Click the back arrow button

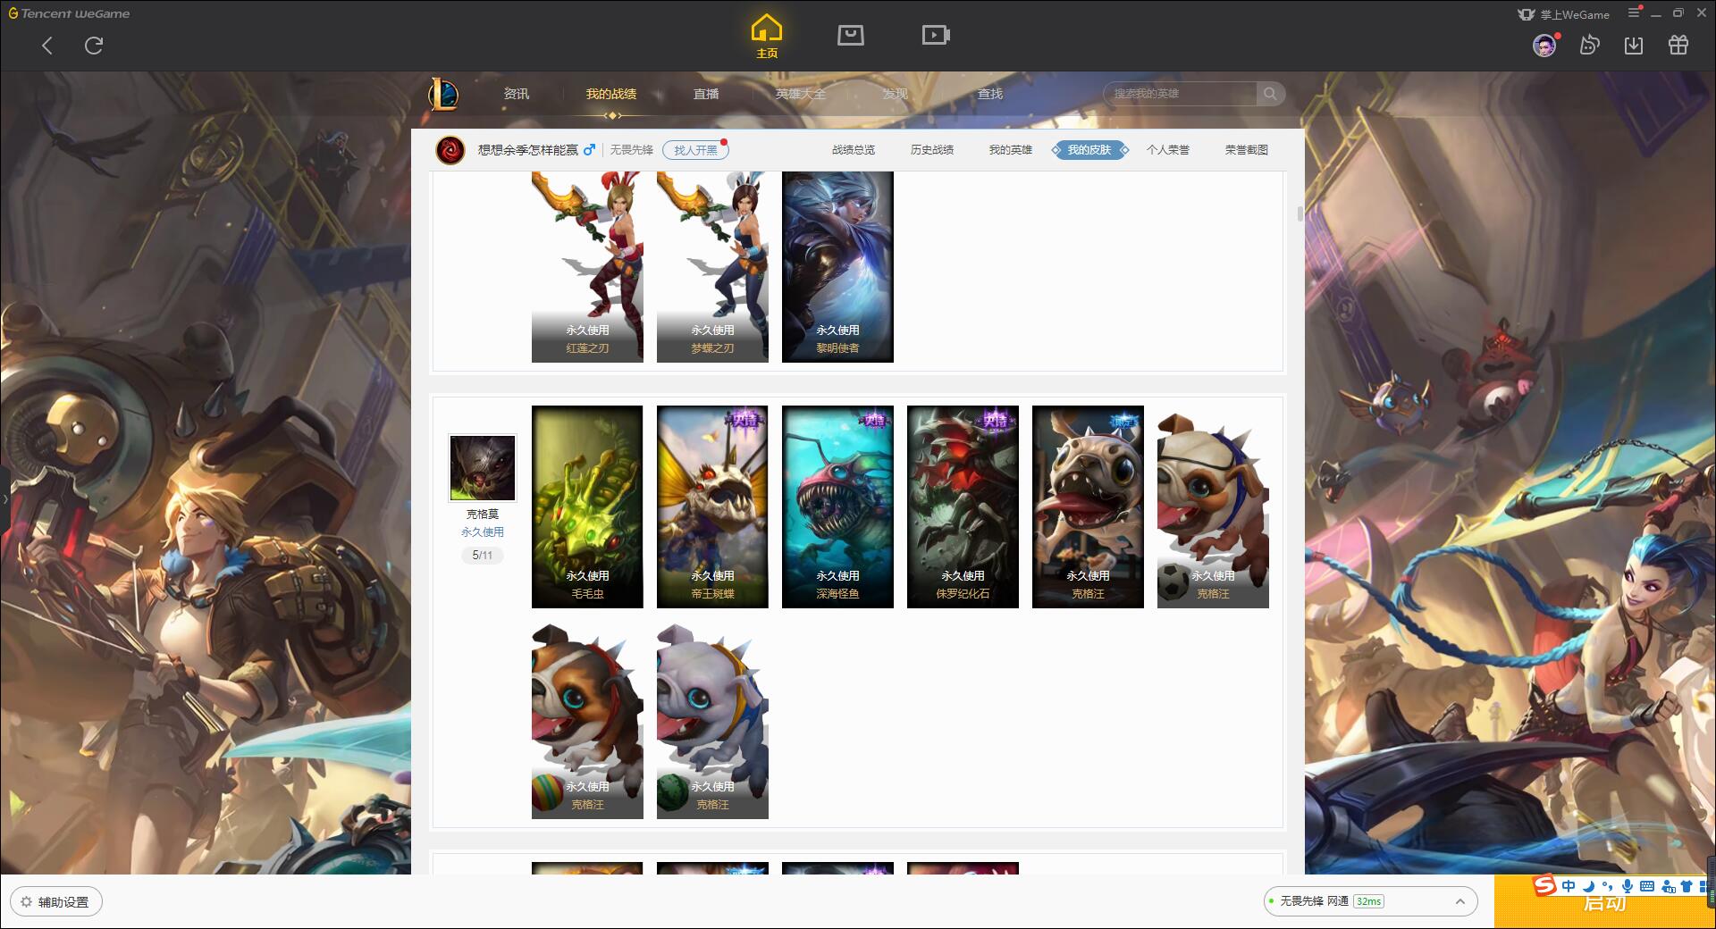pos(47,46)
